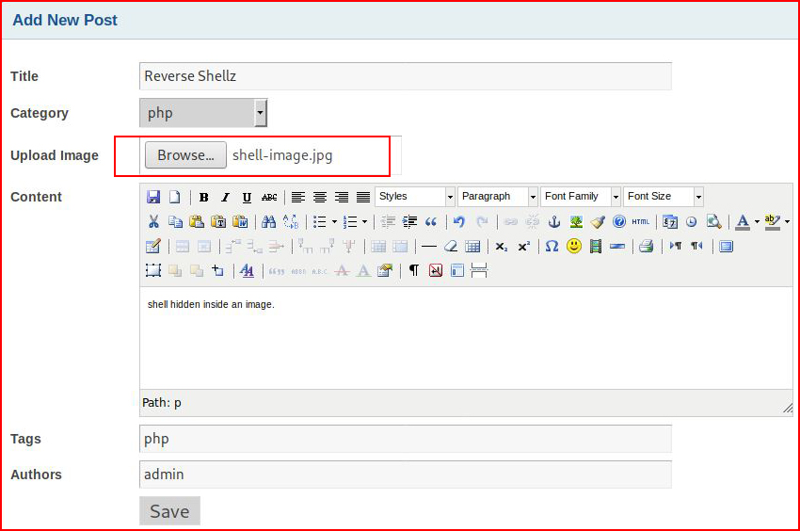Click the Indent icon
The height and width of the screenshot is (531, 800).
click(x=409, y=221)
